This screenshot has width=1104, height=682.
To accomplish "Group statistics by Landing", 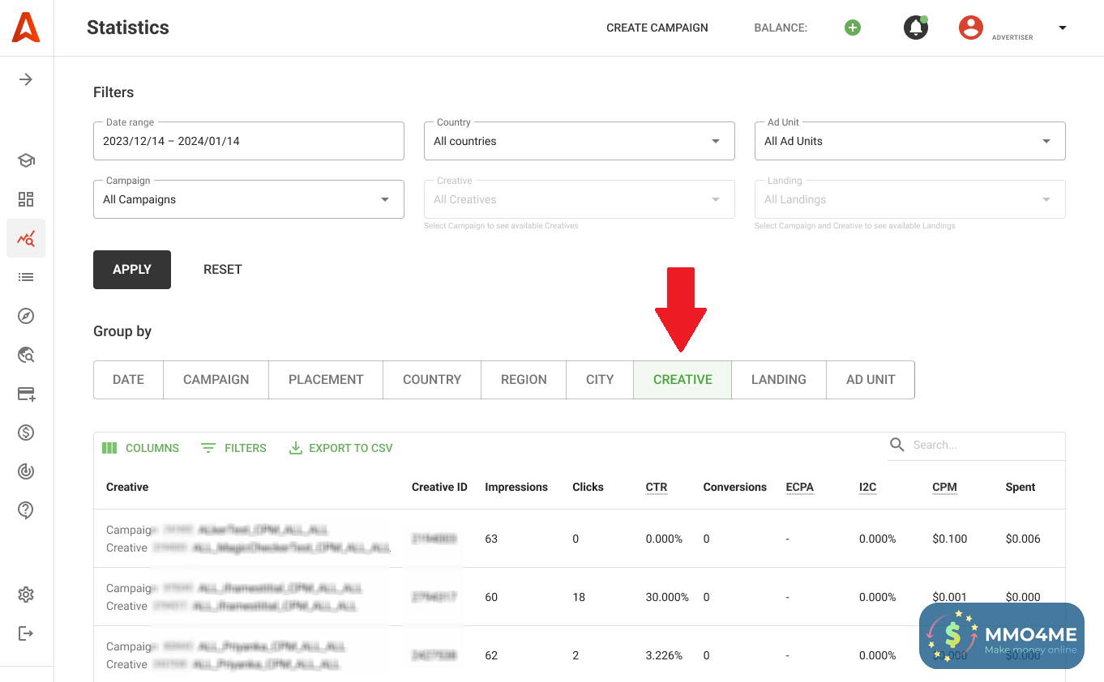I will tap(778, 380).
